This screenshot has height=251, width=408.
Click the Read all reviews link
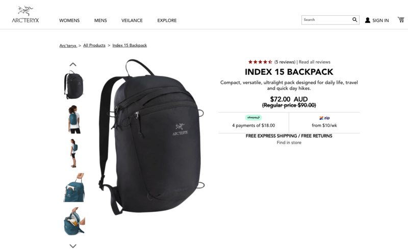(x=314, y=62)
